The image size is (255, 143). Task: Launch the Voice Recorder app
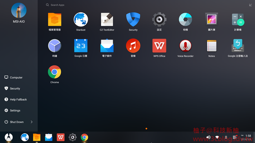pos(186,46)
